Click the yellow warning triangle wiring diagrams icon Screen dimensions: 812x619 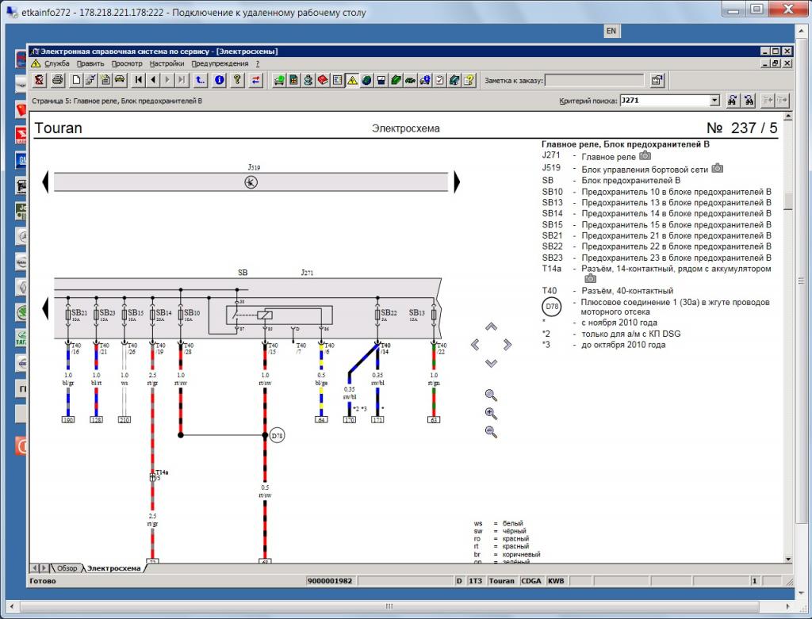pos(352,80)
